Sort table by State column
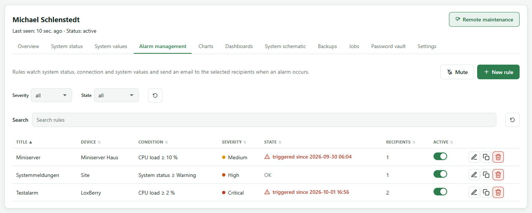Screen dimensions: 532x213 [273, 142]
